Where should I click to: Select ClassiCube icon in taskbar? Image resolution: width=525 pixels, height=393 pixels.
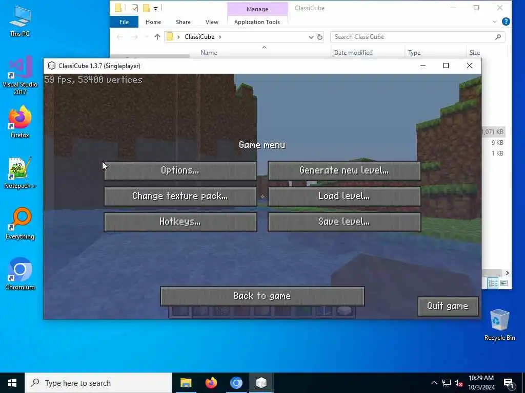(x=261, y=383)
